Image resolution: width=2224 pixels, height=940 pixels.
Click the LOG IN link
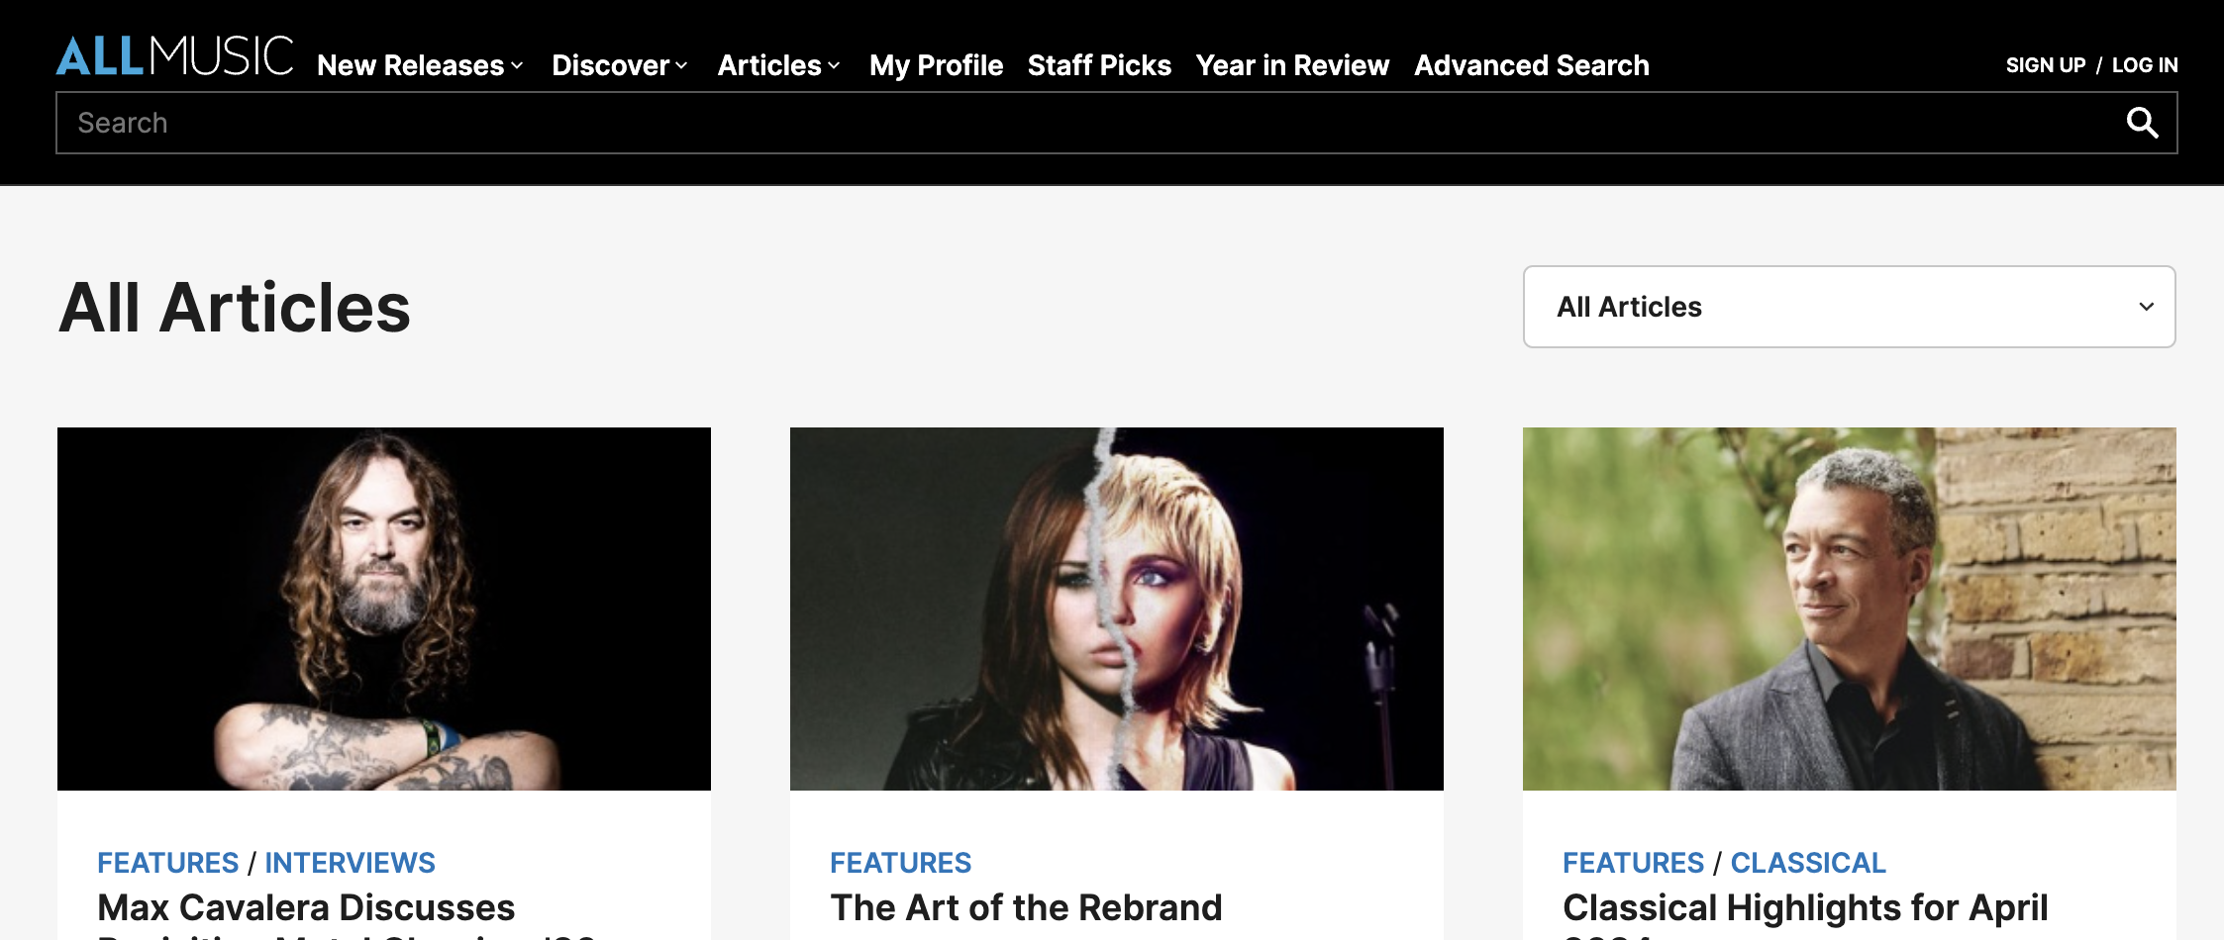pyautogui.click(x=2145, y=64)
